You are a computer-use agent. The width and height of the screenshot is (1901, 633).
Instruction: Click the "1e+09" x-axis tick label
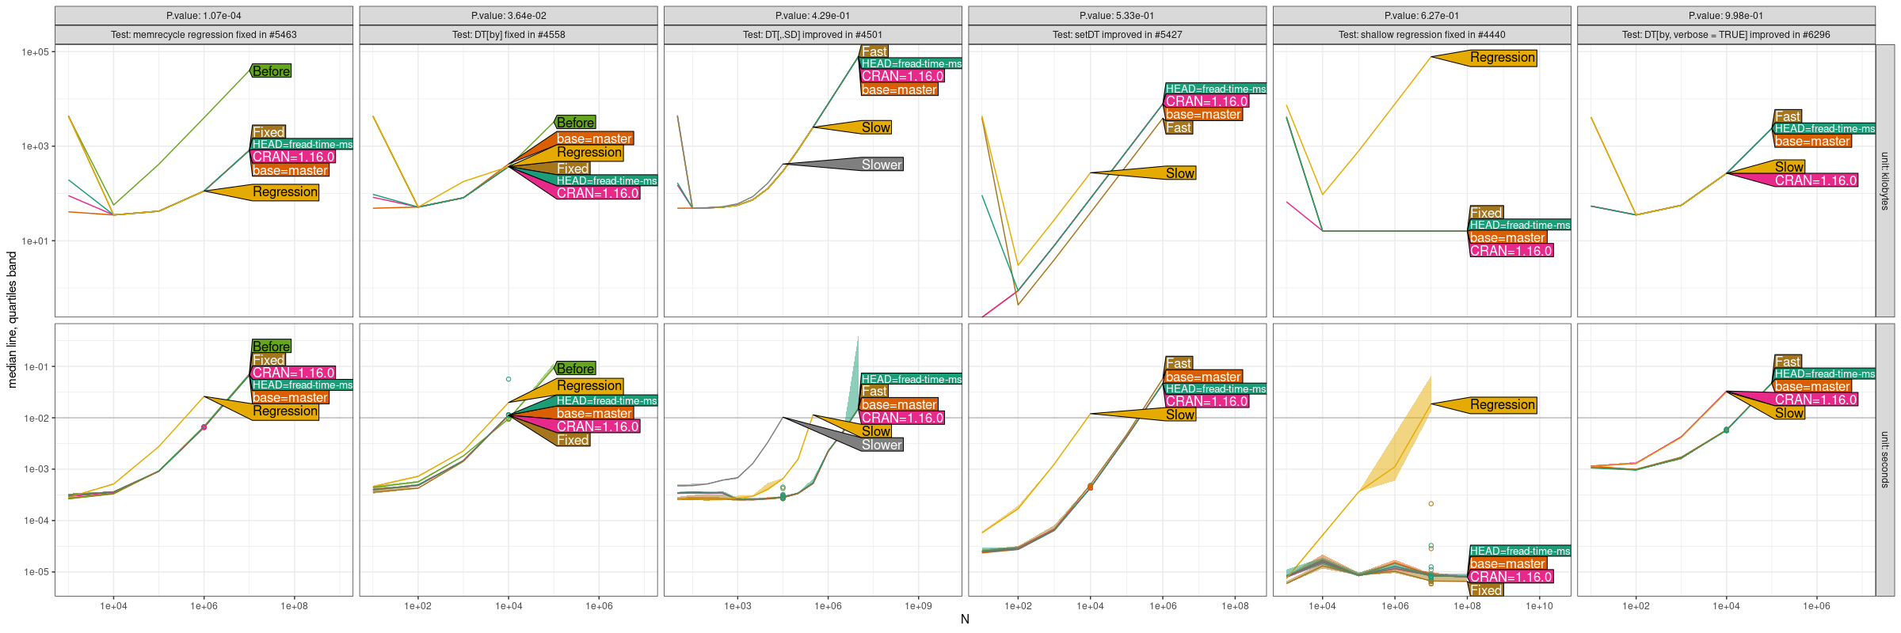point(918,606)
